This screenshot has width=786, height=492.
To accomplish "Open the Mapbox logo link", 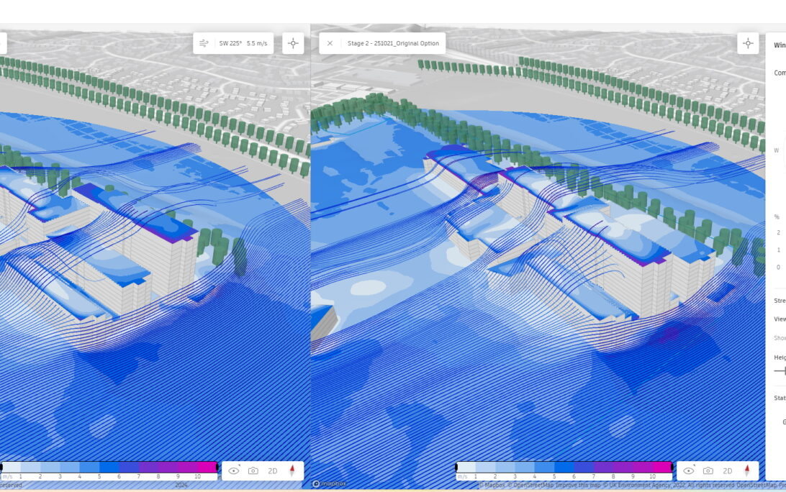I will coord(327,484).
